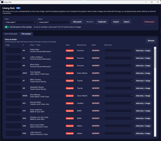Create a New pack
Screen dimensions: 161x141
click(x=77, y=22)
